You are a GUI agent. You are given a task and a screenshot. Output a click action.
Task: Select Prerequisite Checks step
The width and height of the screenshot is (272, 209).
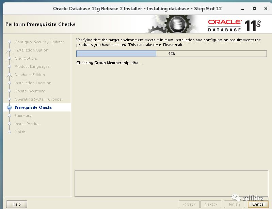(33, 107)
